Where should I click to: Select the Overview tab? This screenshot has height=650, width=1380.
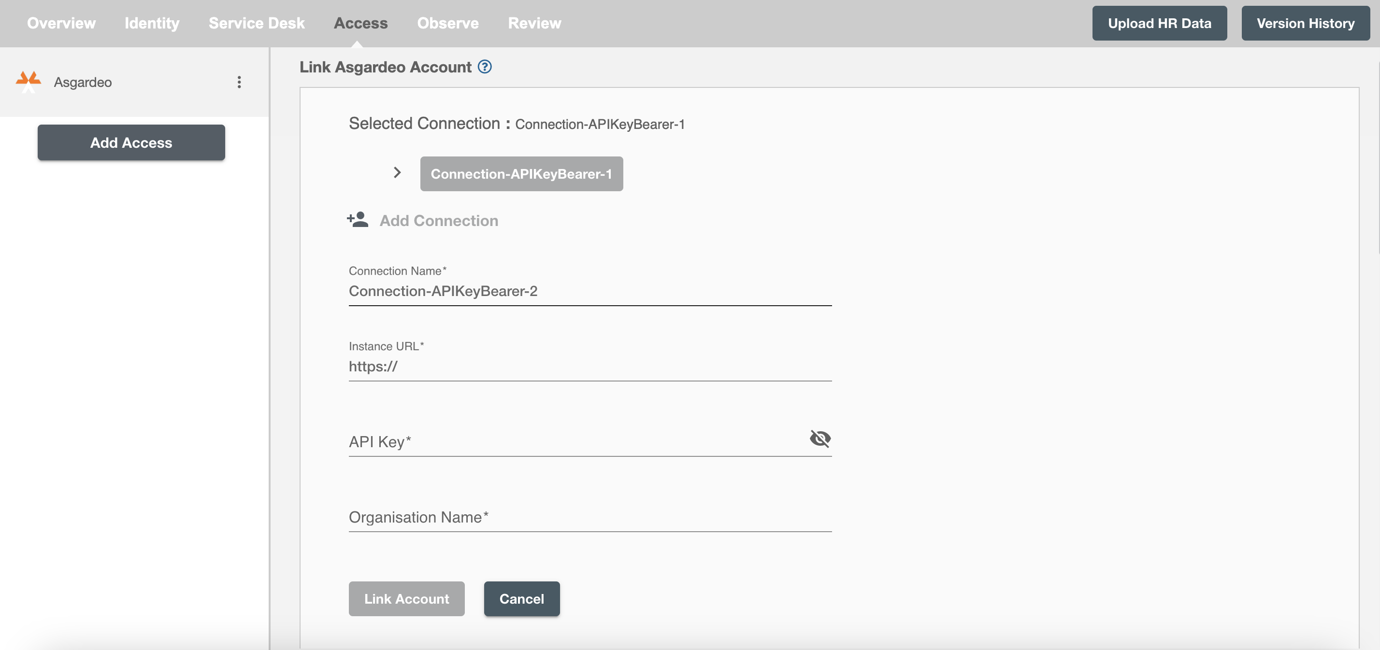[62, 23]
